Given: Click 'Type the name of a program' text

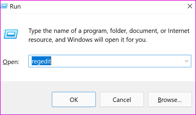Looking at the screenshot, I should (x=68, y=31).
